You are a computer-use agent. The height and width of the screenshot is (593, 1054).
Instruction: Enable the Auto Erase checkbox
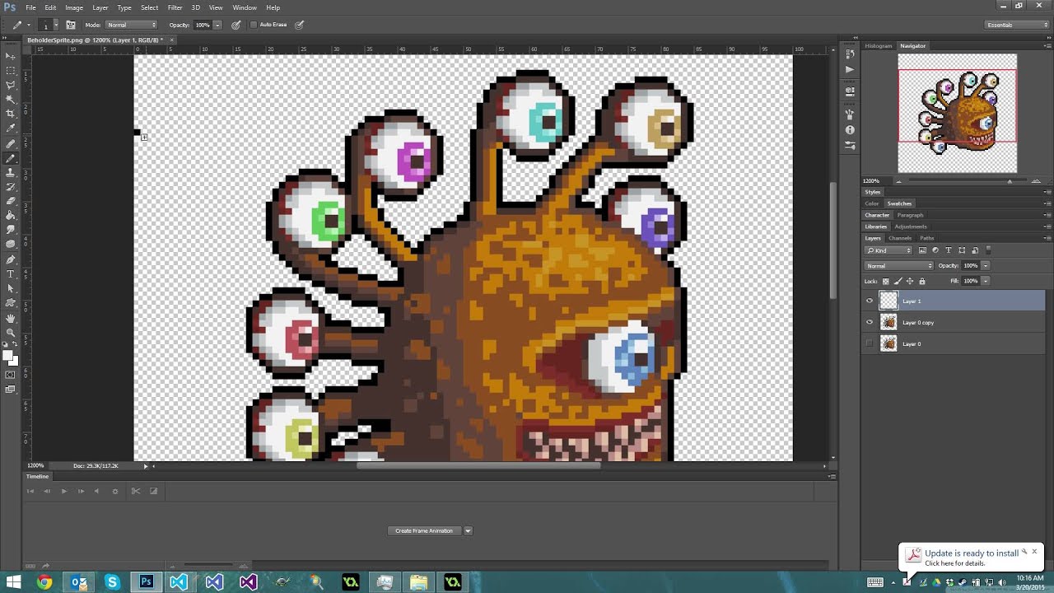click(254, 25)
